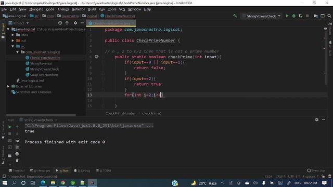Open the Refactor menu
Screen dimensions: 333x187
(x=79, y=9)
